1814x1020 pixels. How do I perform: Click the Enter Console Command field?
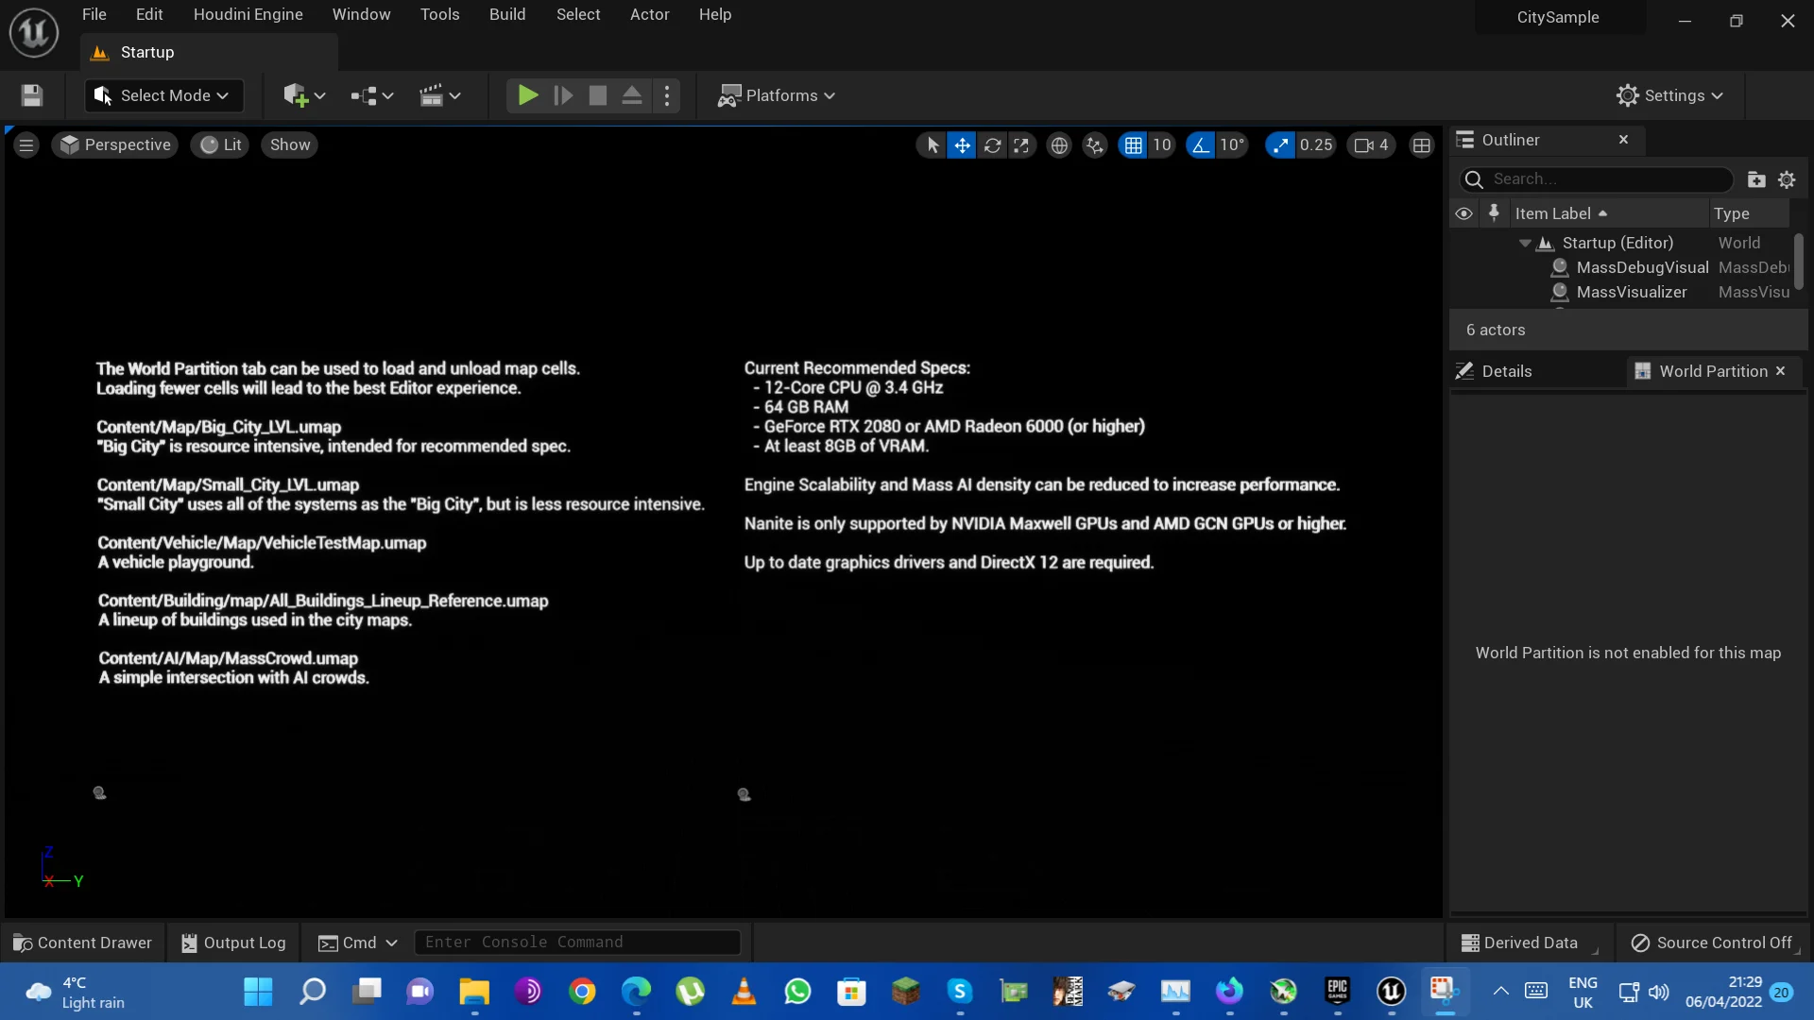(x=577, y=942)
